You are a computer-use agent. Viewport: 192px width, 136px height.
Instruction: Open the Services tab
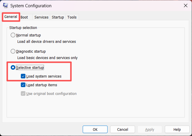[x=41, y=17]
